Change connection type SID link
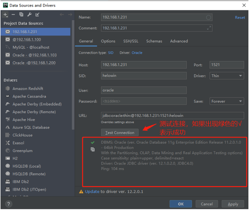The image size is (250, 212). (111, 53)
